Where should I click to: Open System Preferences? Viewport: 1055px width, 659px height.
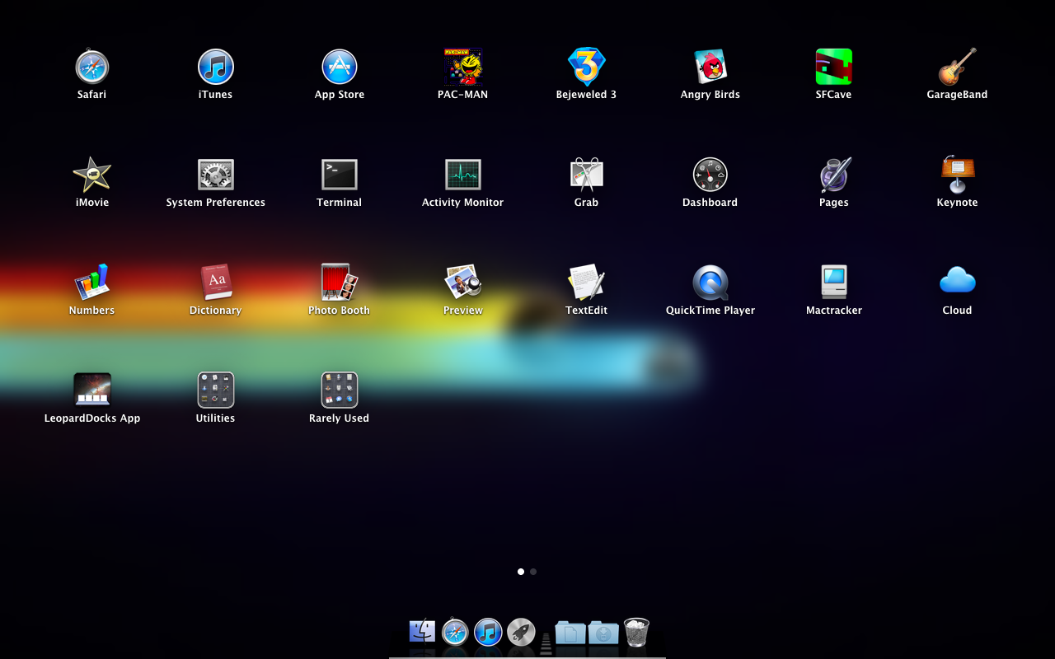coord(216,175)
